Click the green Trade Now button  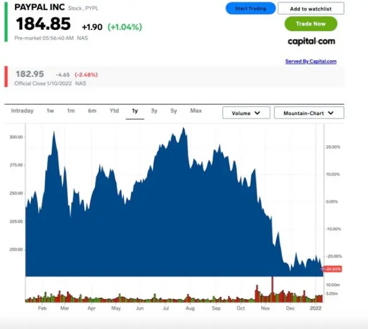(x=310, y=24)
